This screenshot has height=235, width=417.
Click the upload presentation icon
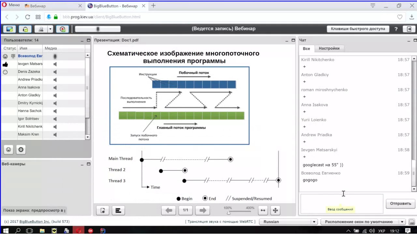point(103,211)
